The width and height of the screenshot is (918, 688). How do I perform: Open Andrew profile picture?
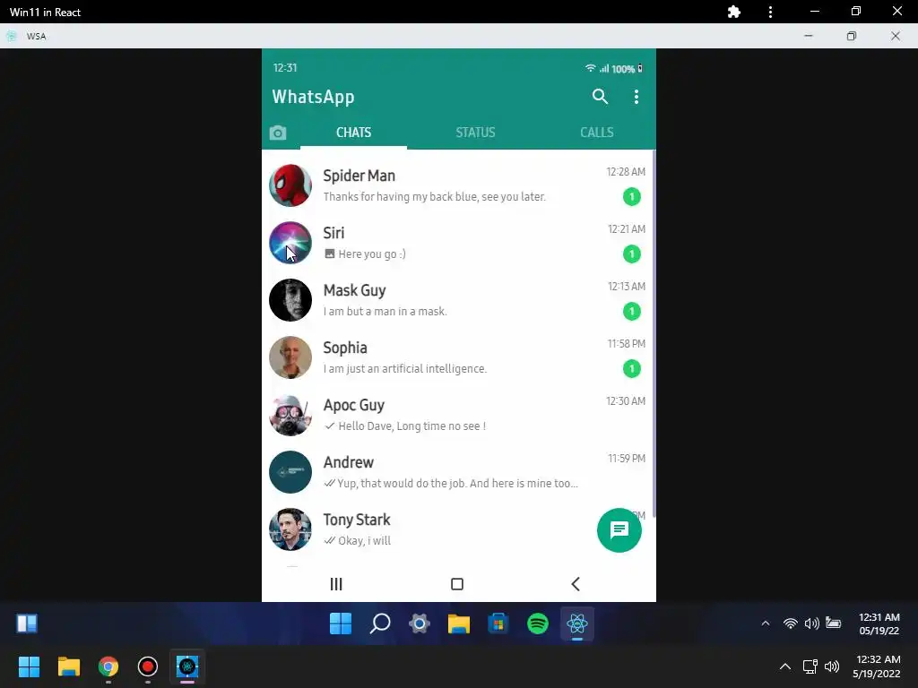(x=290, y=472)
